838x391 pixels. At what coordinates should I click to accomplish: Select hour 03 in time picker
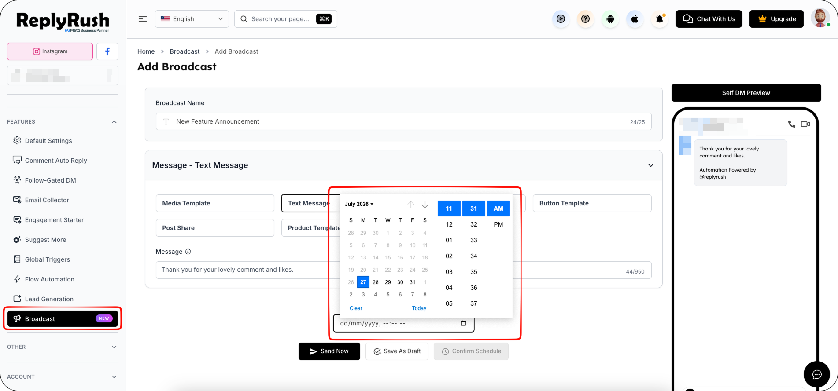449,272
